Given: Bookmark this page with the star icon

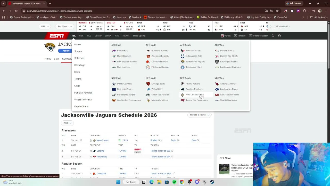Looking at the screenshot, I should (277, 11).
